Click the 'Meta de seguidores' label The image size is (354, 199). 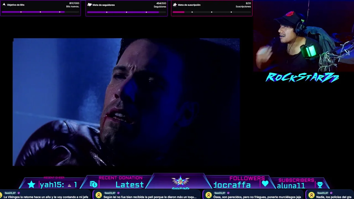pos(104,5)
